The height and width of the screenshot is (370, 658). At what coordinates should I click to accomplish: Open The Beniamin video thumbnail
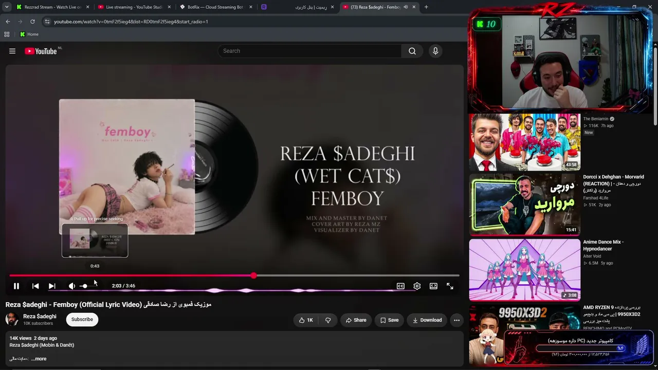tap(524, 142)
